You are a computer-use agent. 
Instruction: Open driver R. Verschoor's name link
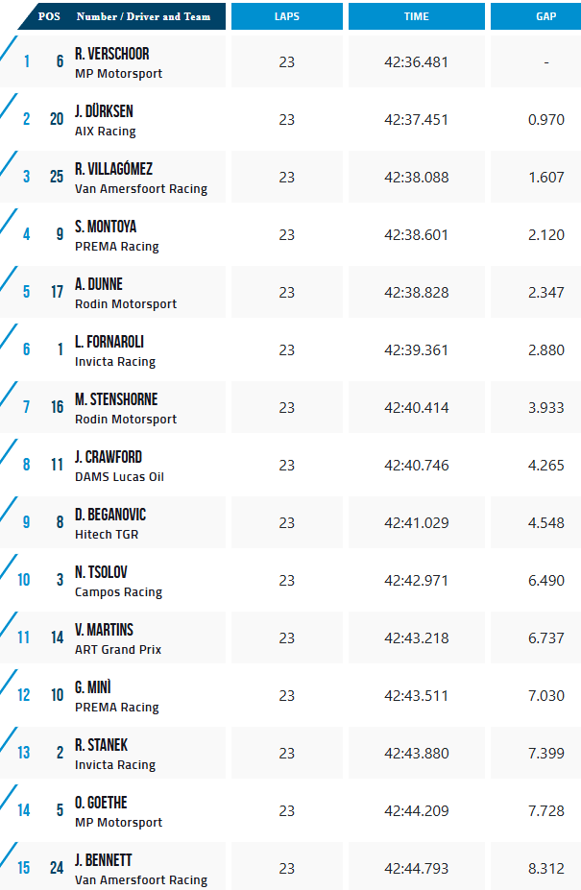pos(111,54)
